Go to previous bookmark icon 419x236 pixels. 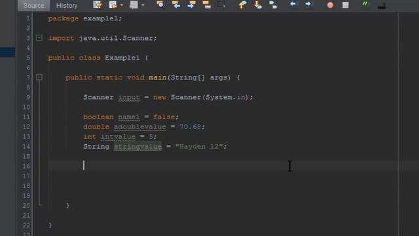click(242, 5)
